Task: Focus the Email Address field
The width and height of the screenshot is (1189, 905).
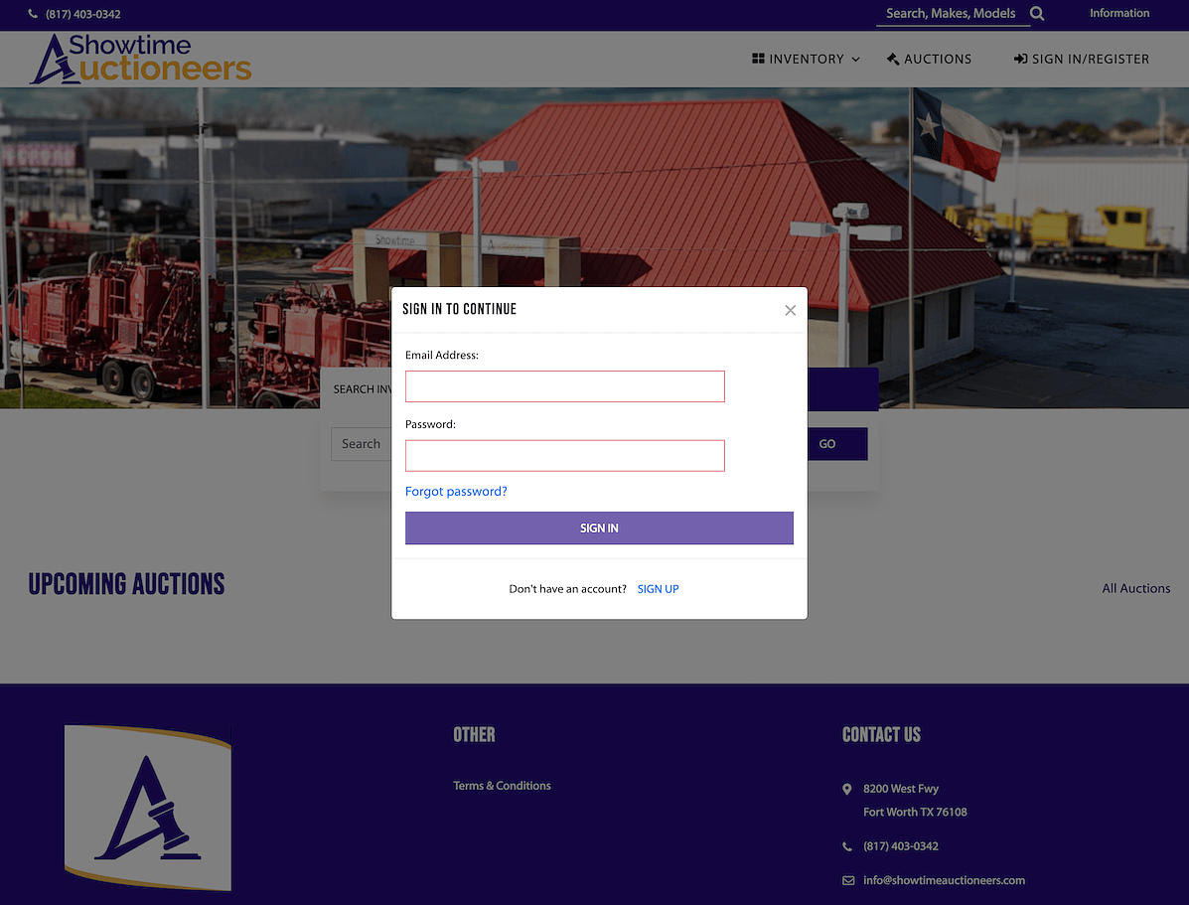Action: coord(565,386)
